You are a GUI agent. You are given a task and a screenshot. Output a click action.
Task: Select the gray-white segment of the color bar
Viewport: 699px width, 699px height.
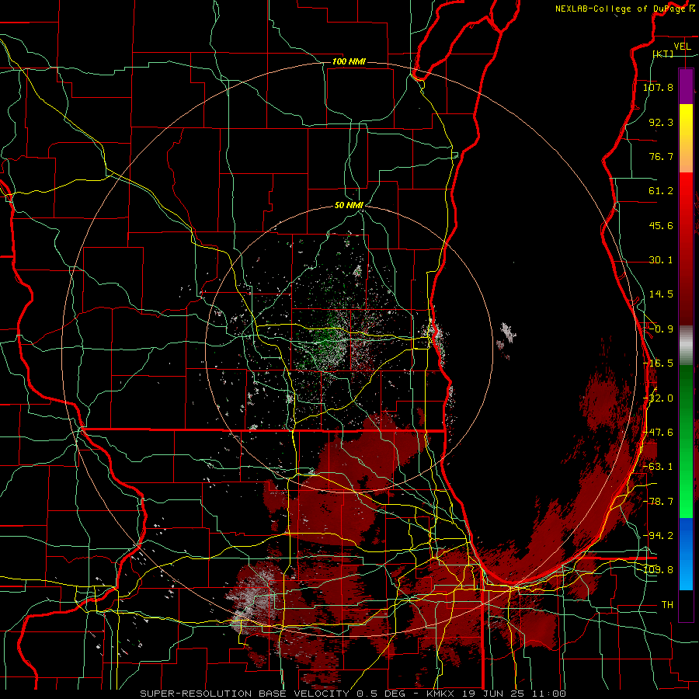686,346
